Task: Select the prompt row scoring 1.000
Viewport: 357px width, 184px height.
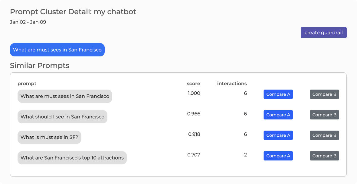Action: tap(65, 96)
